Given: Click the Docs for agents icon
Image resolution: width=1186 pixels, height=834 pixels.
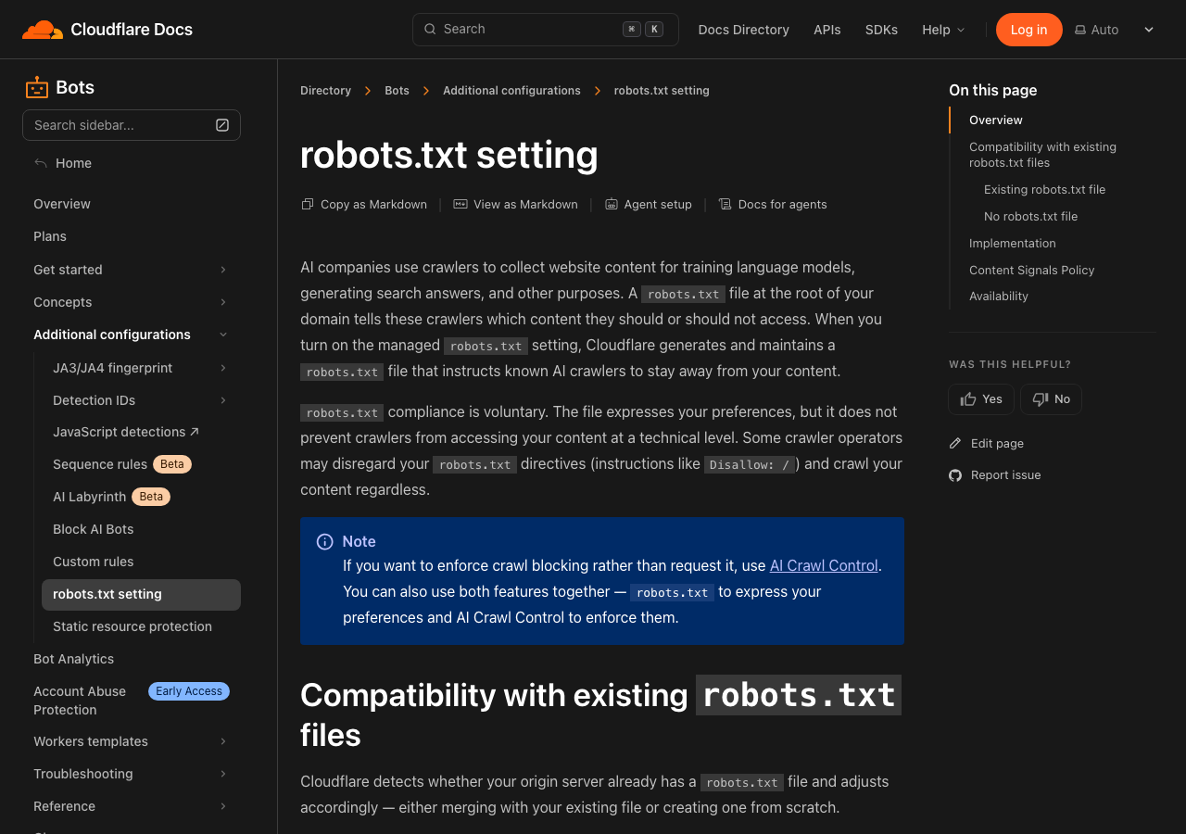Looking at the screenshot, I should point(725,204).
